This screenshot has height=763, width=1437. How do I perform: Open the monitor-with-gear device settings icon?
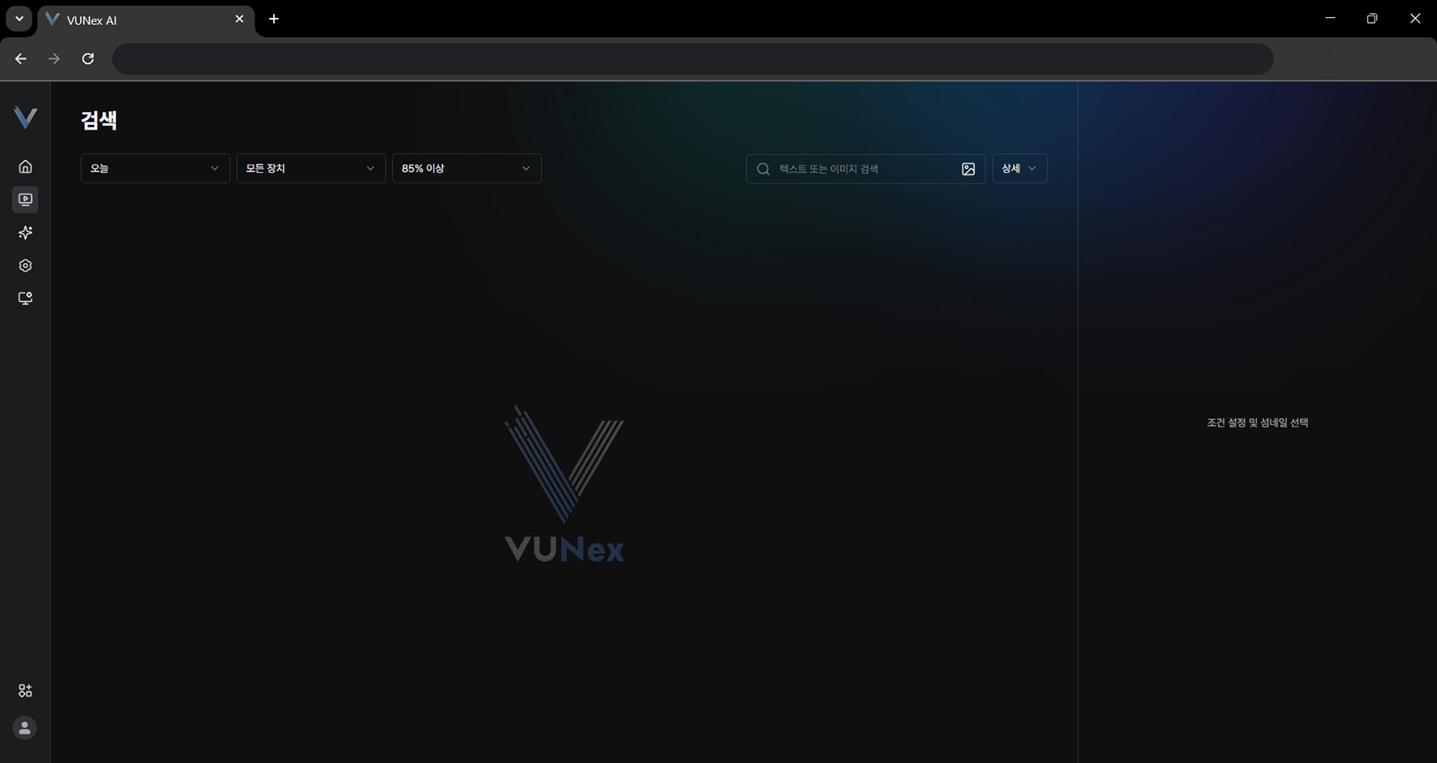pos(25,298)
